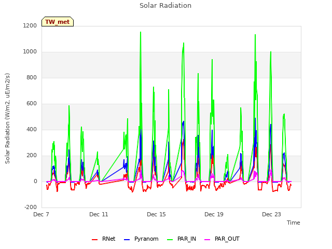Click the 1000 y-axis tick label
Screen dimensions: 332x249
30,52
